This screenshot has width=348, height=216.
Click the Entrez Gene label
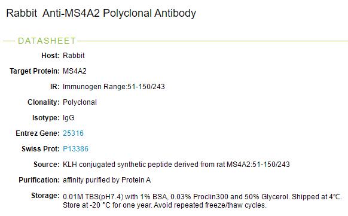pos(38,133)
